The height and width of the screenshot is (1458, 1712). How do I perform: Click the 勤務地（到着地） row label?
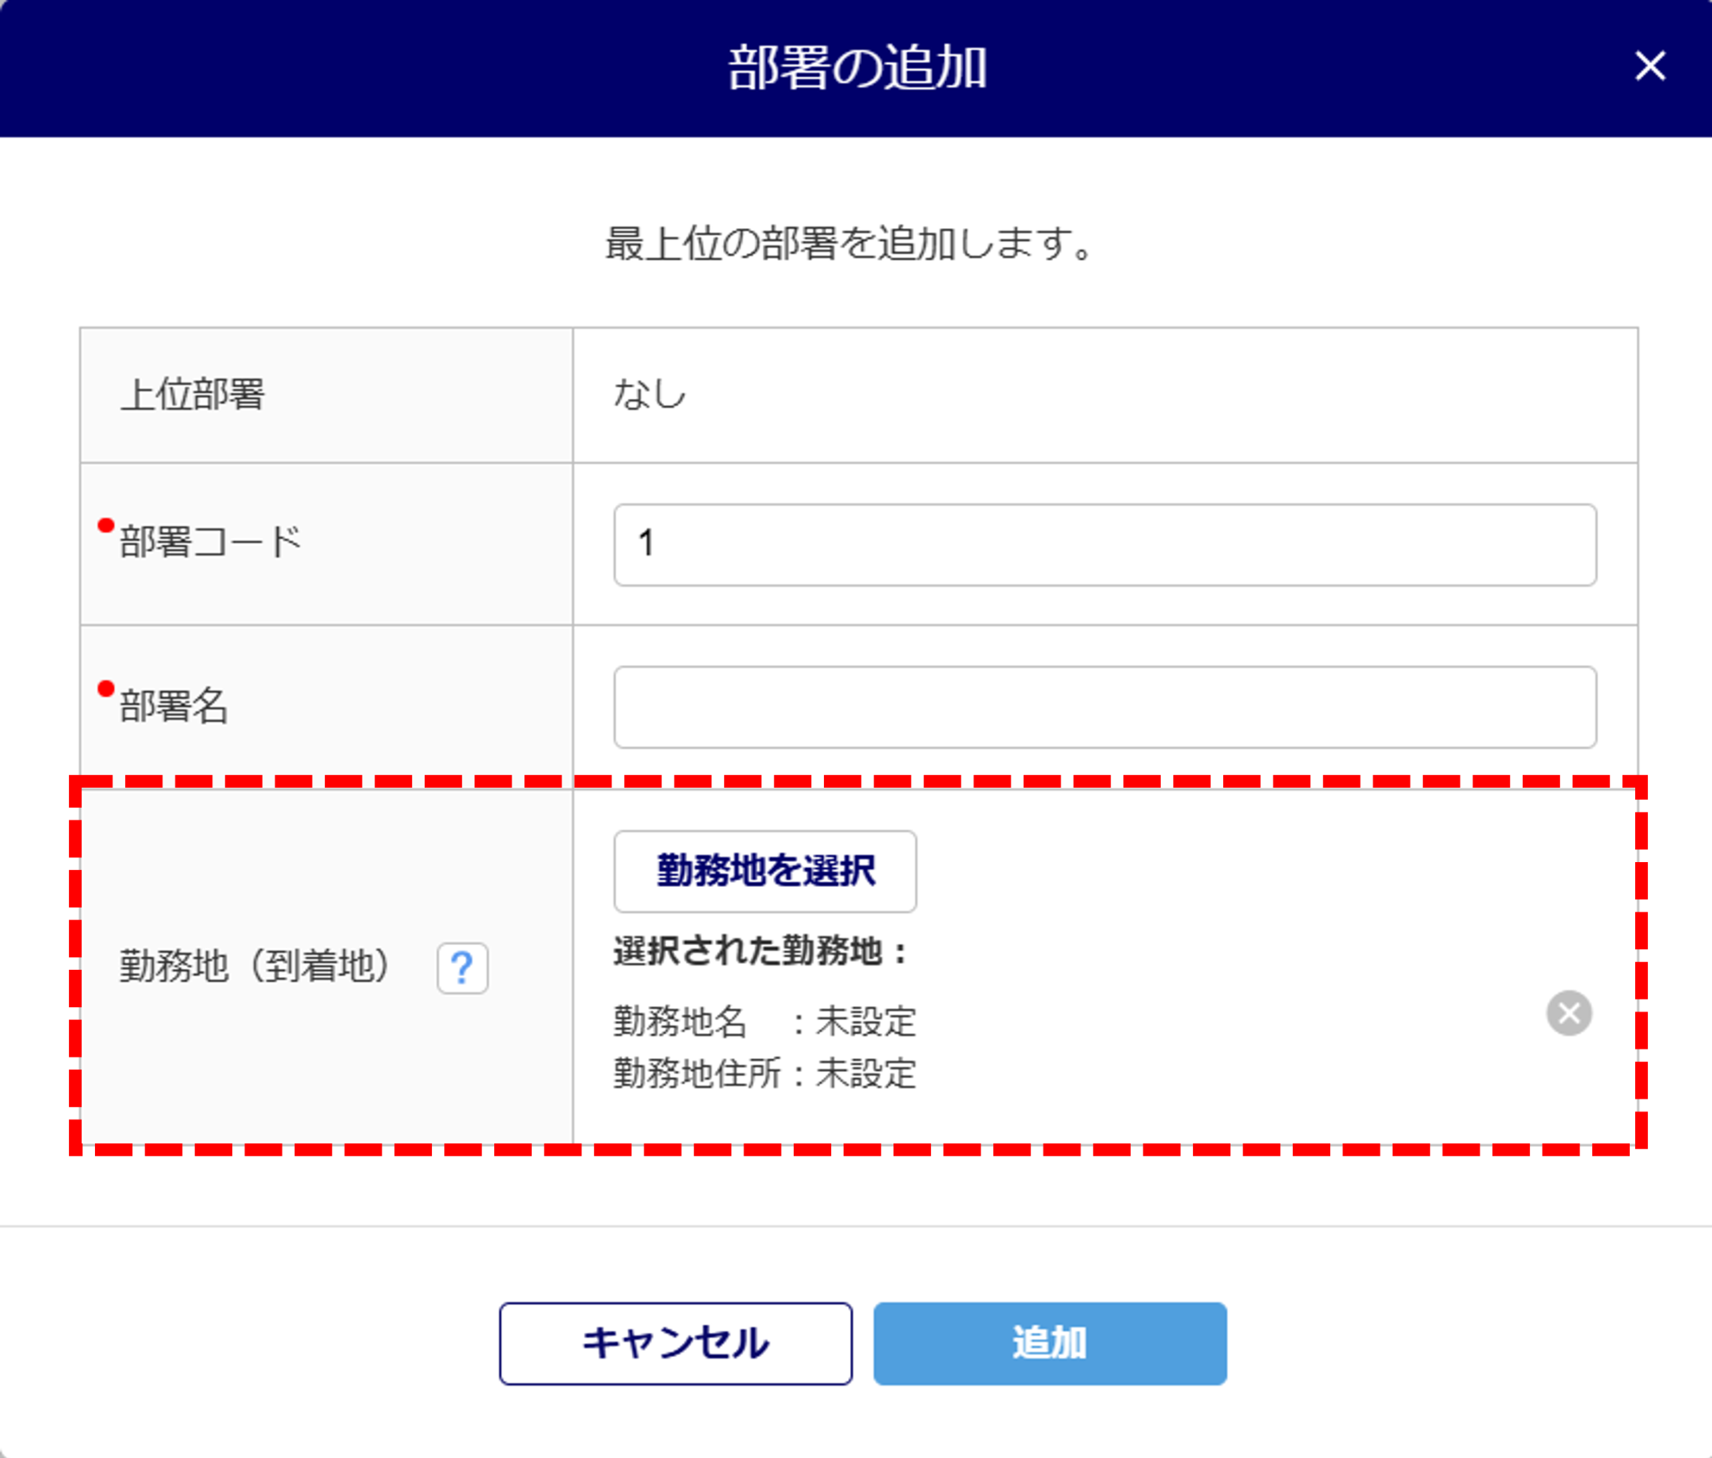click(253, 965)
